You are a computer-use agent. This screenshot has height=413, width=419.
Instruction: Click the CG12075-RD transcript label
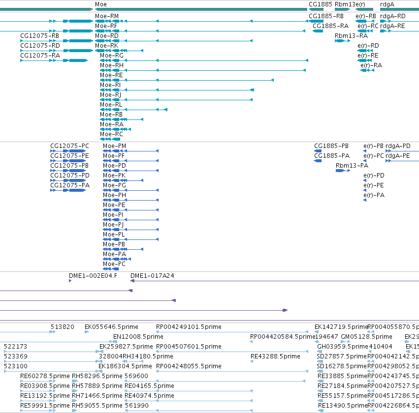[40, 46]
